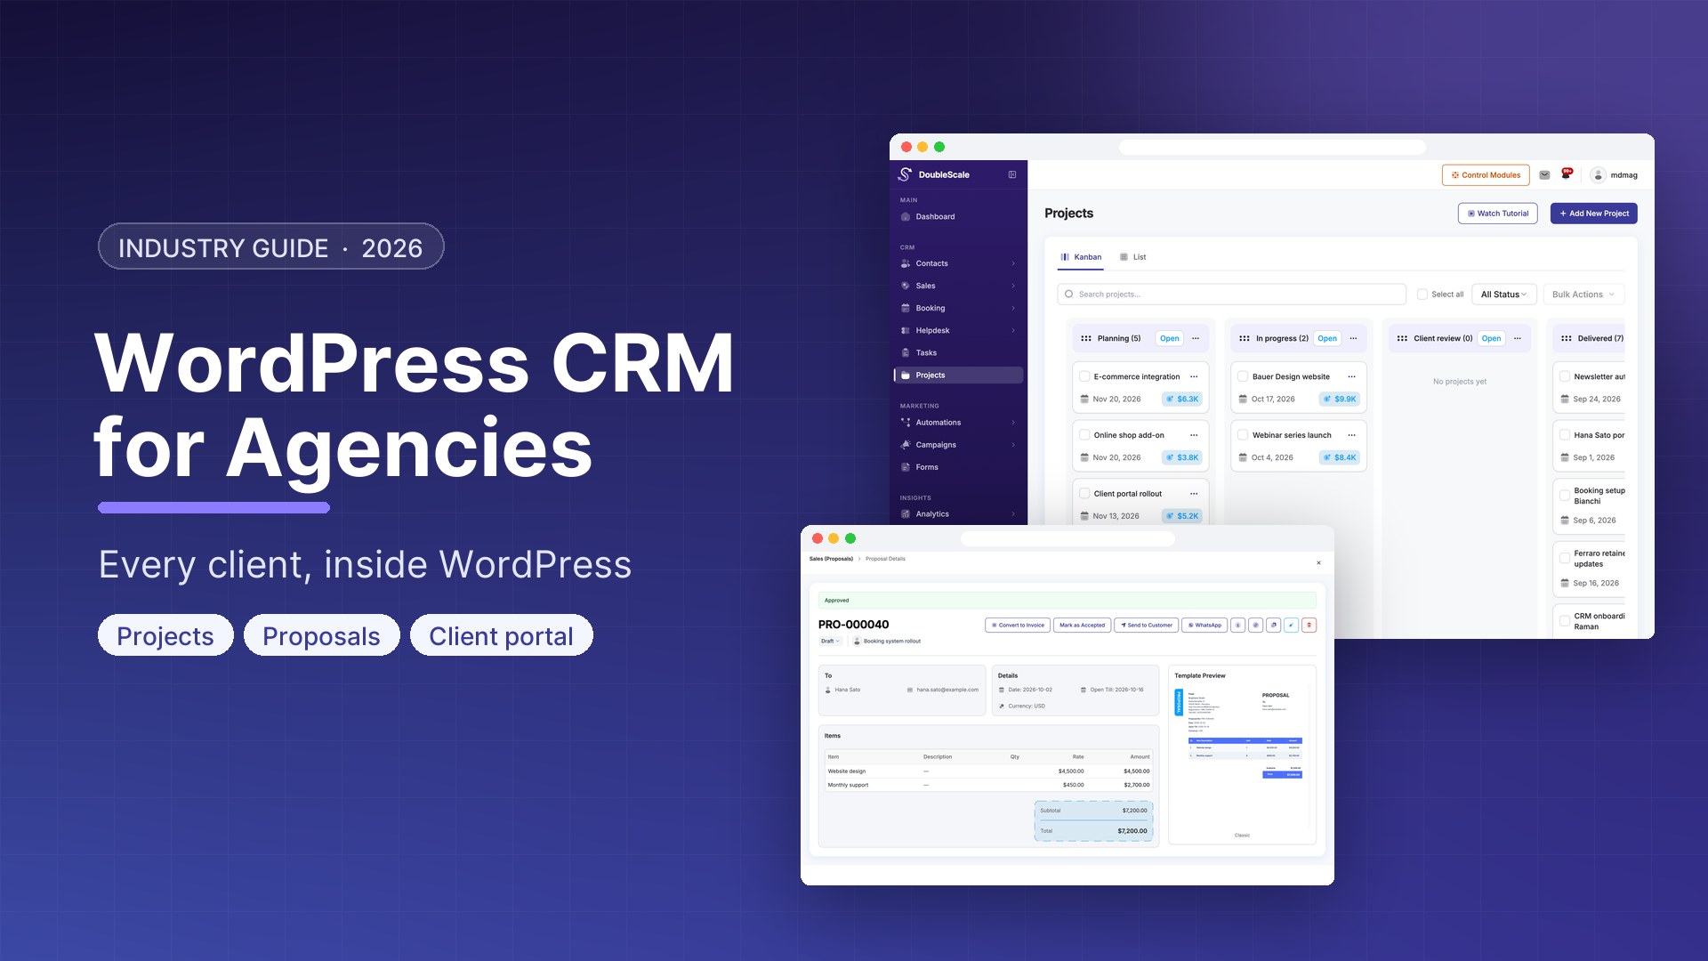The height and width of the screenshot is (961, 1708).
Task: Grab the drag handle of the Planning column
Action: pos(1086,338)
